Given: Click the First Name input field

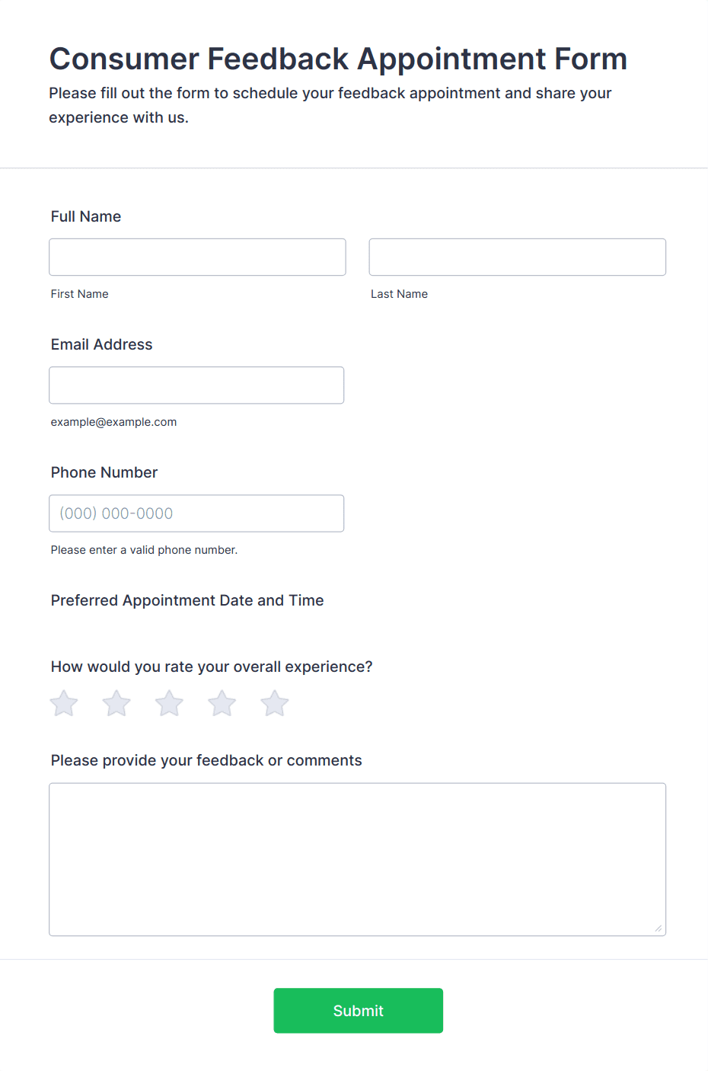Looking at the screenshot, I should click(x=197, y=257).
